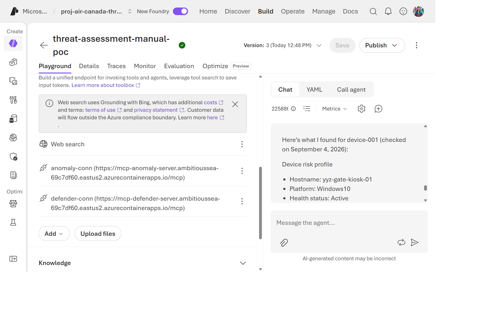Open the user profile avatar
The height and width of the screenshot is (314, 503).
[x=418, y=12]
